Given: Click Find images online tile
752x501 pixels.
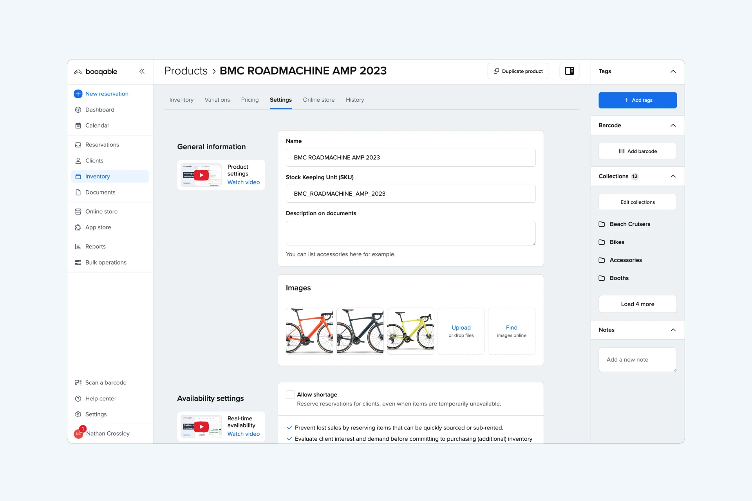Looking at the screenshot, I should [x=512, y=332].
